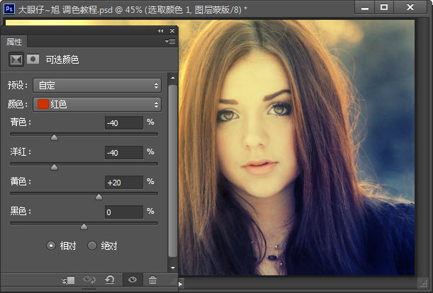
Task: Reset adjustment to defaults icon
Action: coord(110,280)
